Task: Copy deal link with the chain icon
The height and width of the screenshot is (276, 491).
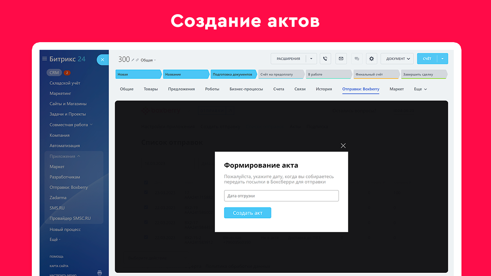Action: (138, 60)
